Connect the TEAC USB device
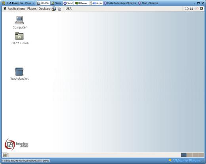This screenshot has width=206, height=164. point(148,3)
